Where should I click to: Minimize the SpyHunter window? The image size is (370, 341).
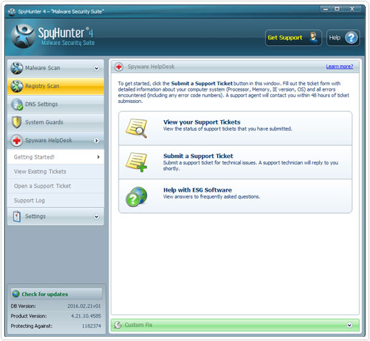point(326,9)
